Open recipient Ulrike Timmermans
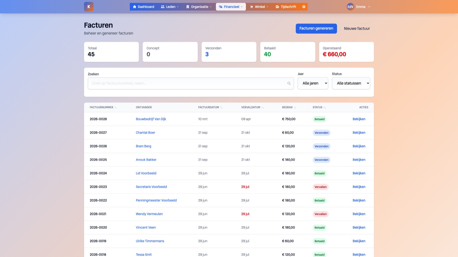The width and height of the screenshot is (458, 257). click(150, 241)
